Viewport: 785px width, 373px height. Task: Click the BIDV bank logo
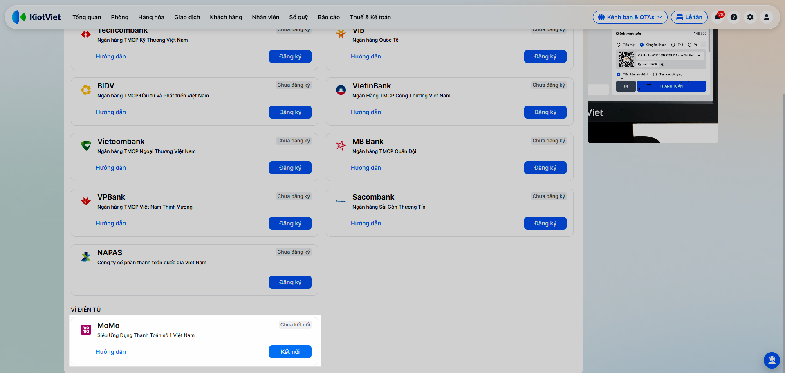point(86,90)
